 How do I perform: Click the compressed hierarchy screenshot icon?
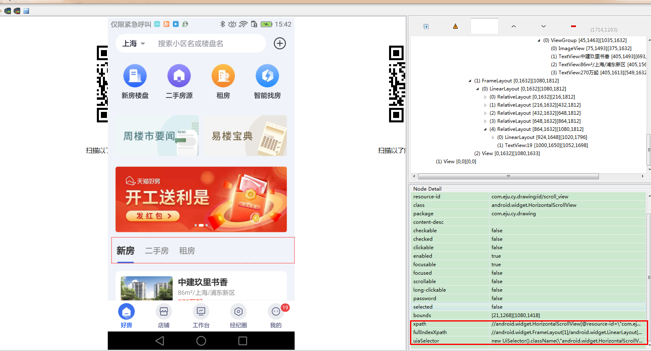[17, 11]
